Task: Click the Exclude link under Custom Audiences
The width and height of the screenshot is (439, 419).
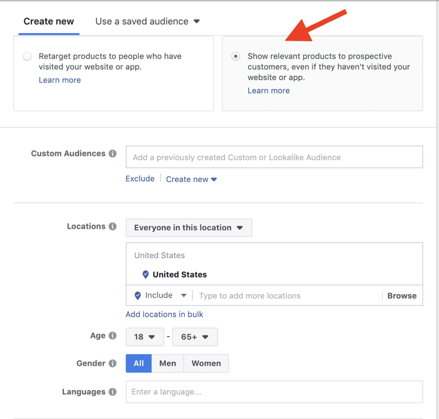Action: tap(140, 179)
